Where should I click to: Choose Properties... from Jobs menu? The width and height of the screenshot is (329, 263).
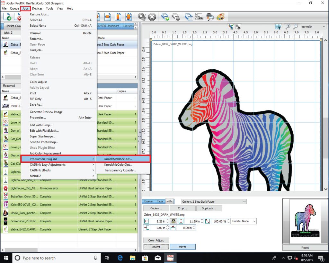[58, 118]
